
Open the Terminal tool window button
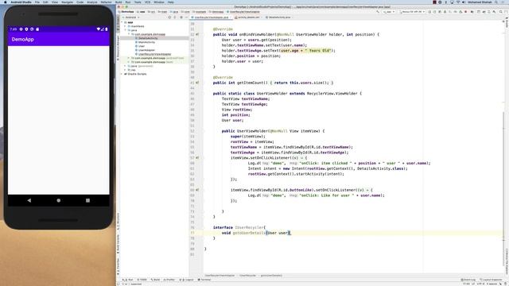[204, 280]
